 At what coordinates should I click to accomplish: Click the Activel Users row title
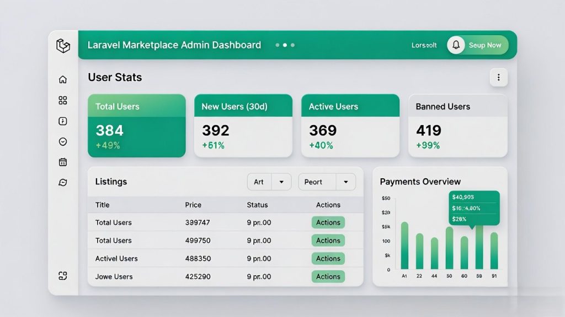tap(116, 259)
